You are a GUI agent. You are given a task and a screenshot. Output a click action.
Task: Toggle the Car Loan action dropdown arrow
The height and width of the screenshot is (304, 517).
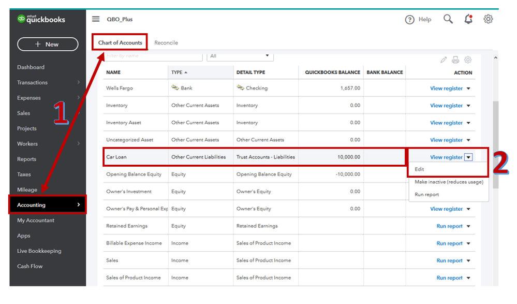coord(468,157)
